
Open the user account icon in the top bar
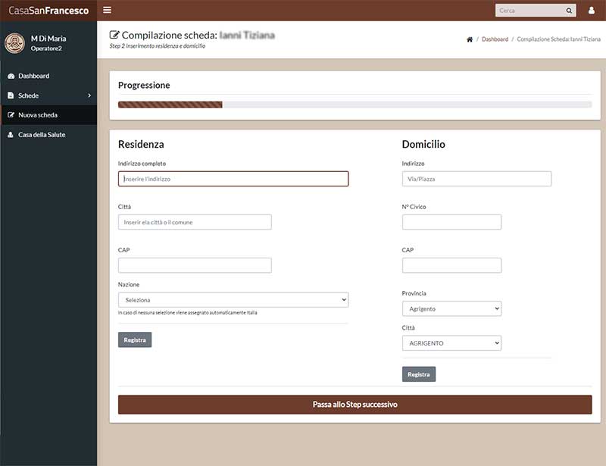[x=592, y=11]
